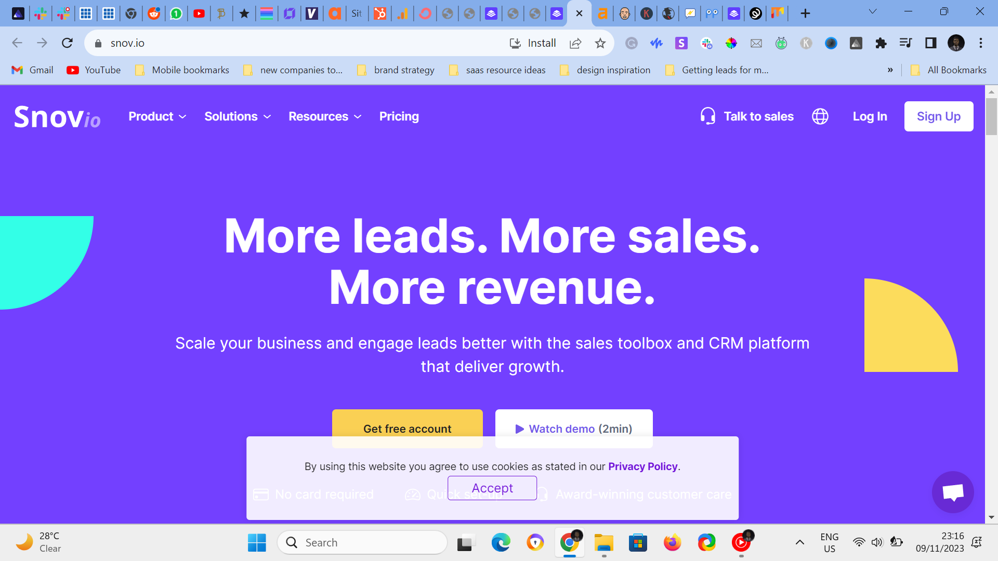Click the Sign Up button
This screenshot has height=561, width=998.
pyautogui.click(x=939, y=116)
